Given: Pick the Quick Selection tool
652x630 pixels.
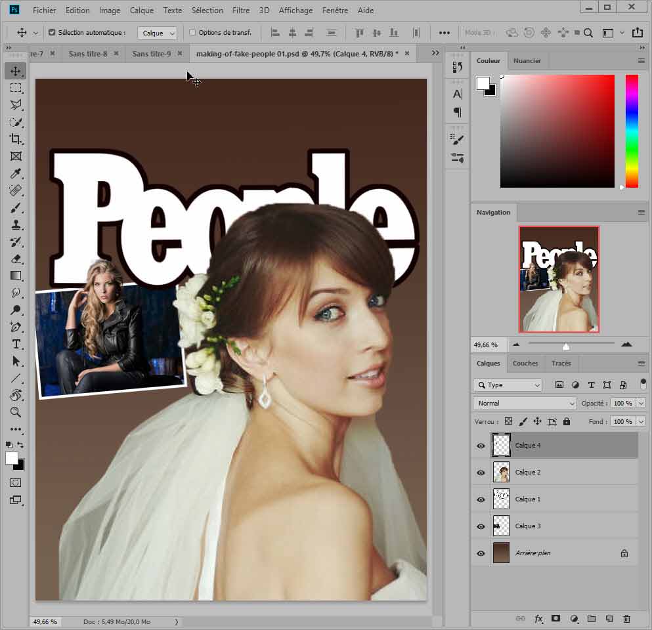Looking at the screenshot, I should (15, 122).
